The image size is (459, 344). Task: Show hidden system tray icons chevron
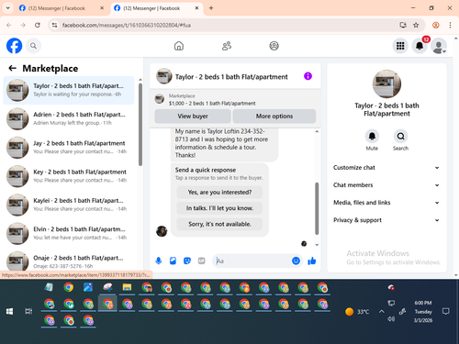[x=381, y=311]
